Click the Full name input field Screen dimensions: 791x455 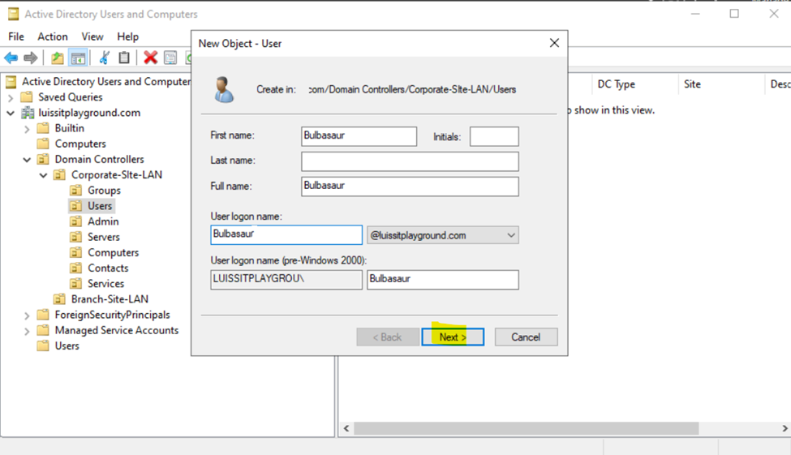(x=411, y=187)
